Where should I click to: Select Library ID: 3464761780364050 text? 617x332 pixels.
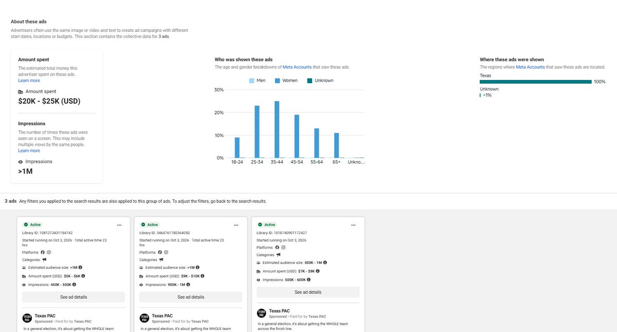[165, 233]
